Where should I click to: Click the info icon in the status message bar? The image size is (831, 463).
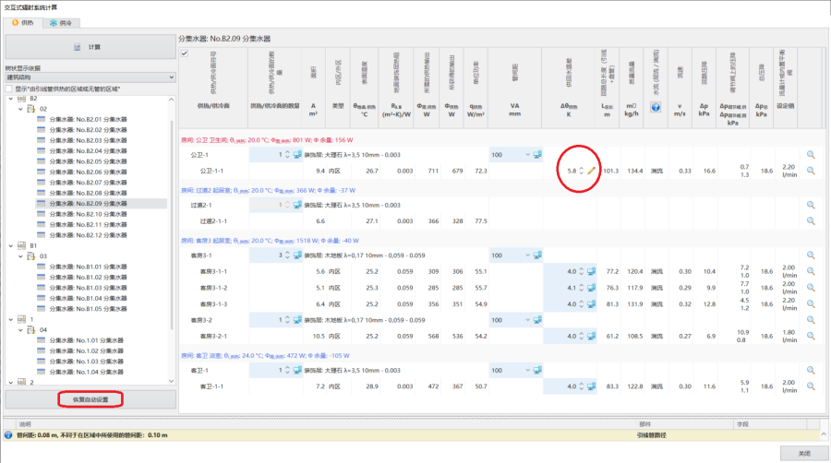point(8,435)
